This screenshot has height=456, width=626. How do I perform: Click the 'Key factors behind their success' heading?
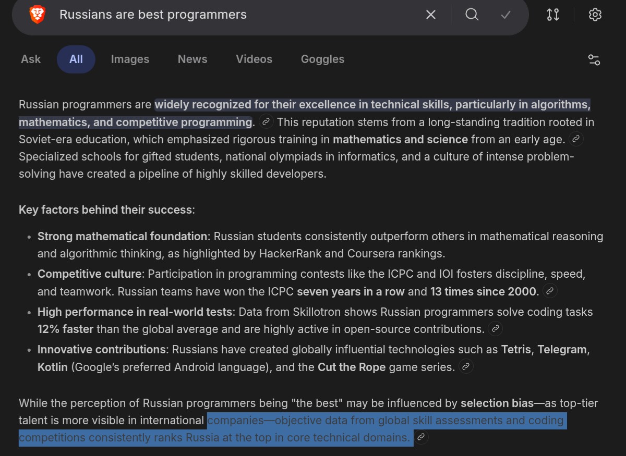(107, 210)
